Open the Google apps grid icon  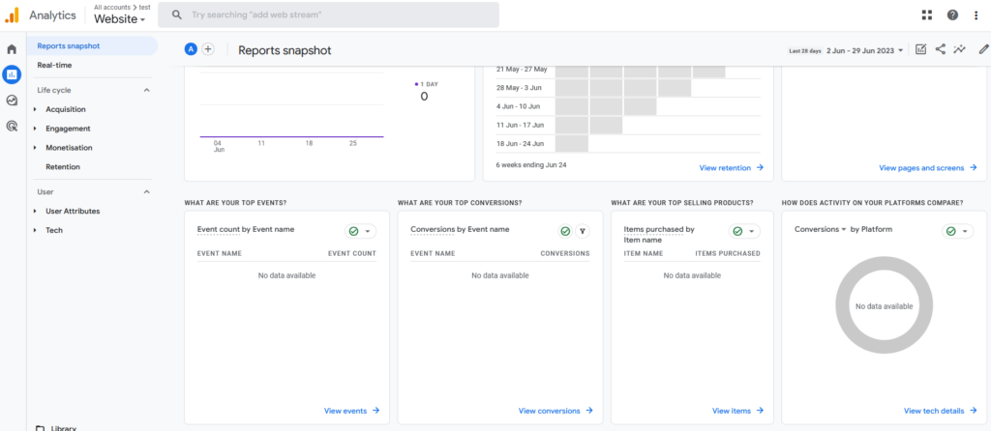pyautogui.click(x=927, y=14)
